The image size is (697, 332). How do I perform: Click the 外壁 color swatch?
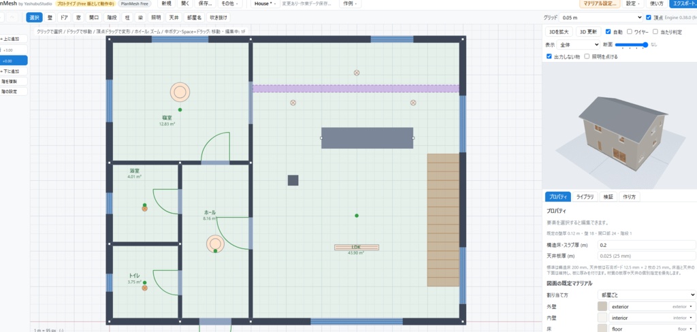click(602, 307)
